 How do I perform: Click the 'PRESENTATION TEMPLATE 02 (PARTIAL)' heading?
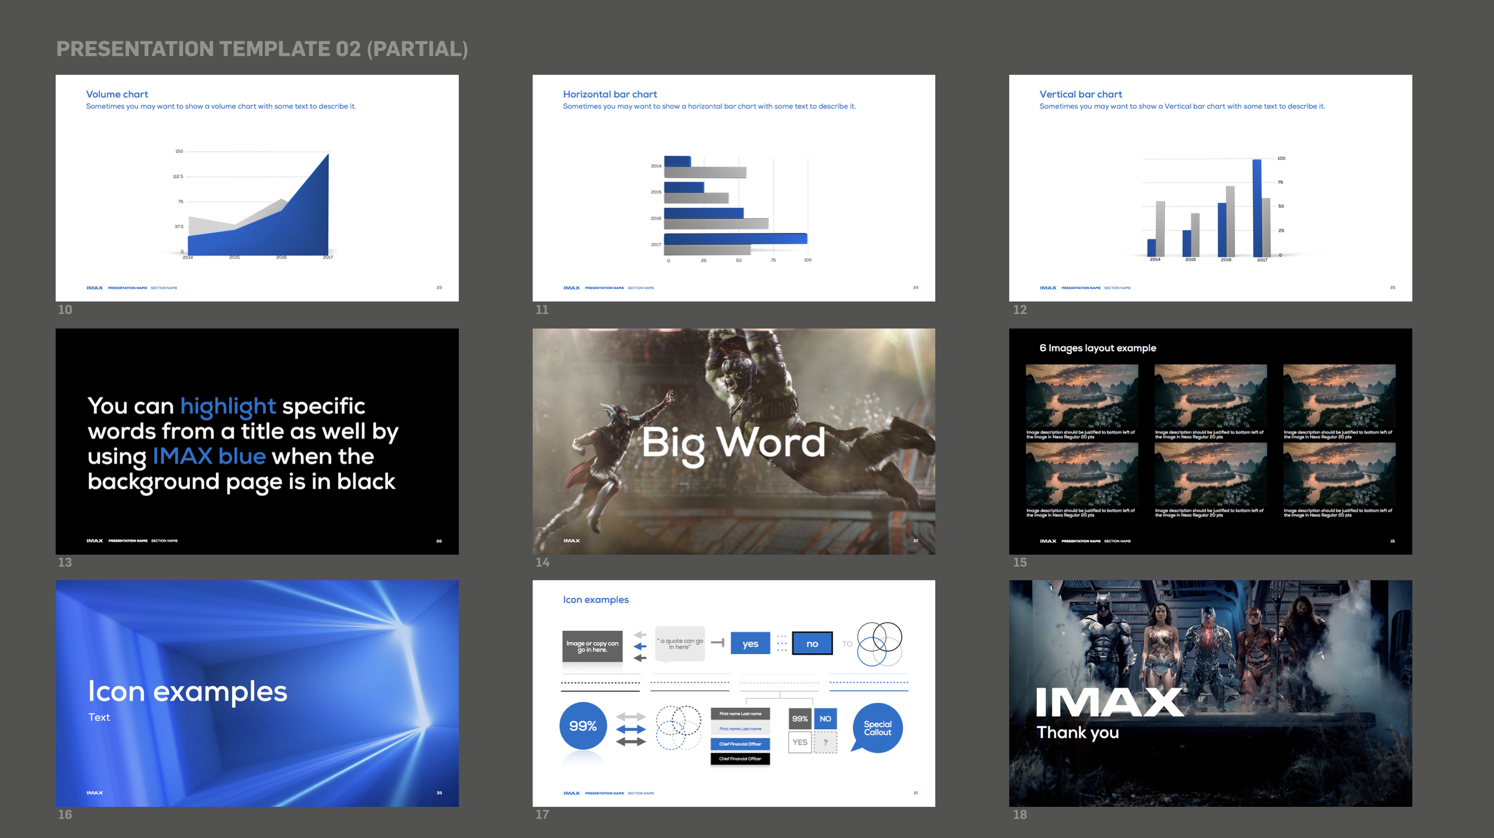click(262, 49)
